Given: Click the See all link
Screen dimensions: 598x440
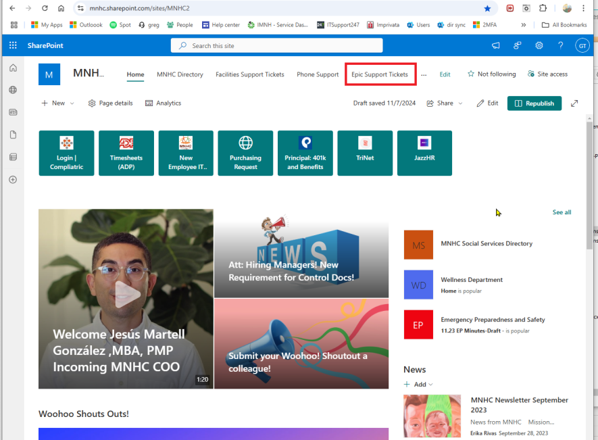Looking at the screenshot, I should [562, 212].
